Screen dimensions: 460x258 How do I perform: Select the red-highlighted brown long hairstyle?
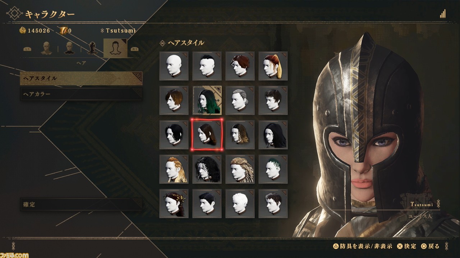(207, 135)
